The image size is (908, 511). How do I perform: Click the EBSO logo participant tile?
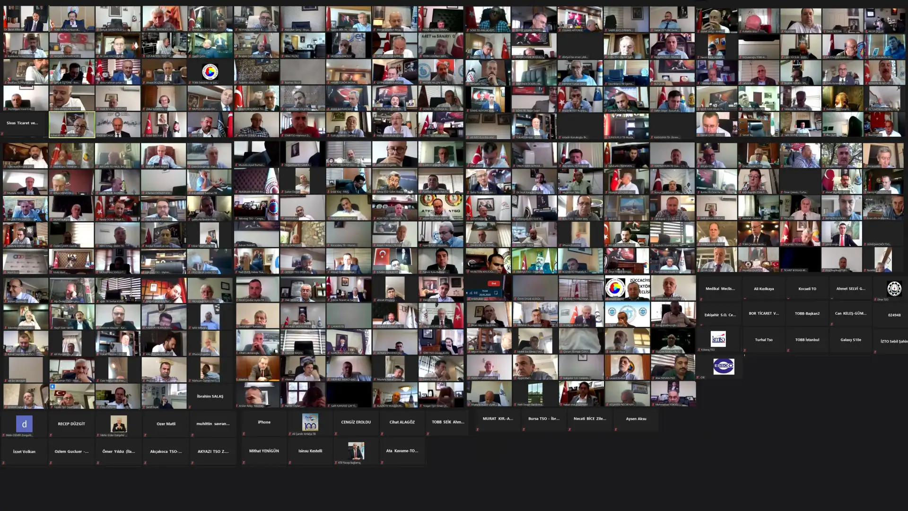pyautogui.click(x=724, y=366)
